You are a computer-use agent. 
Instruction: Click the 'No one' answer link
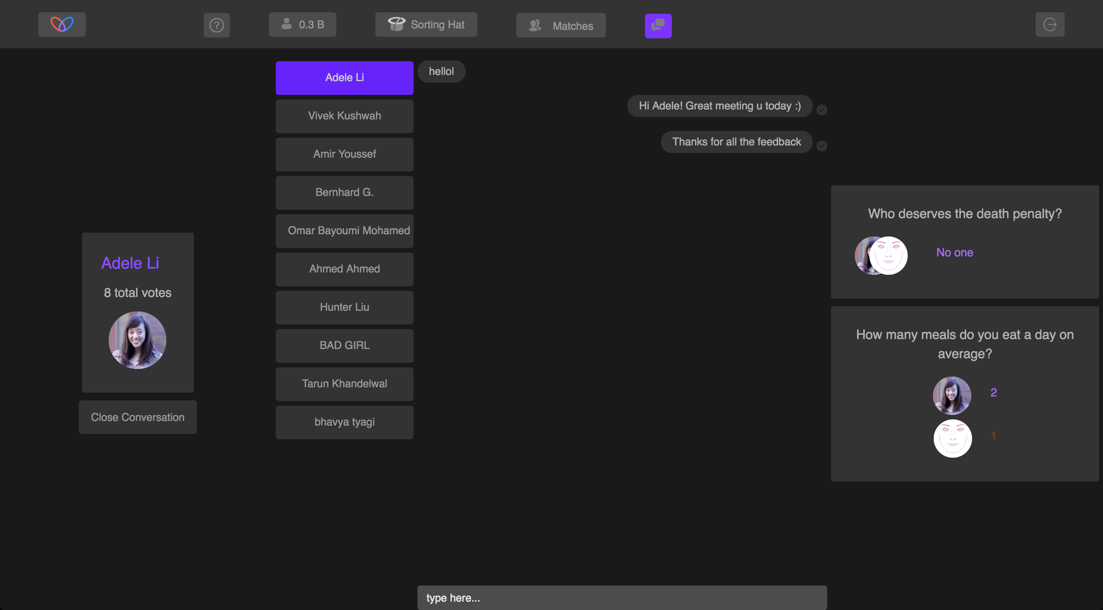pyautogui.click(x=954, y=253)
